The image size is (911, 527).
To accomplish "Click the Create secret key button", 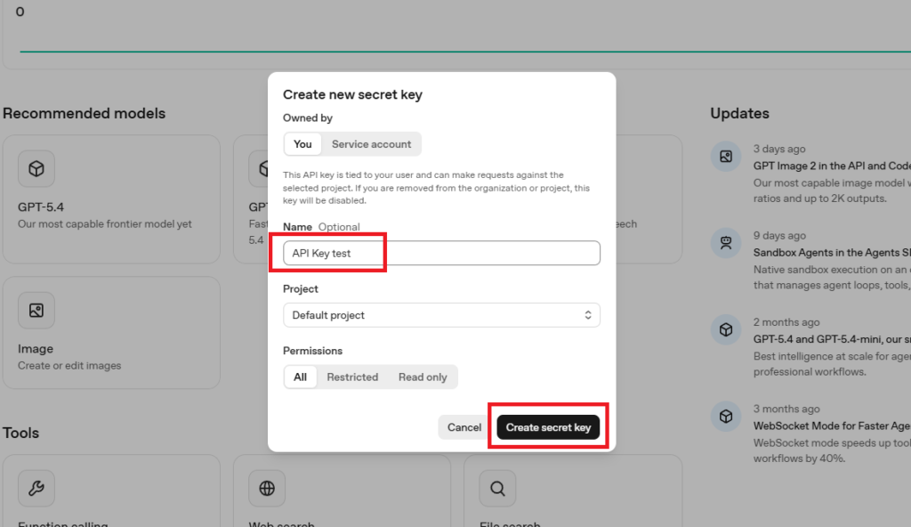I will point(548,427).
